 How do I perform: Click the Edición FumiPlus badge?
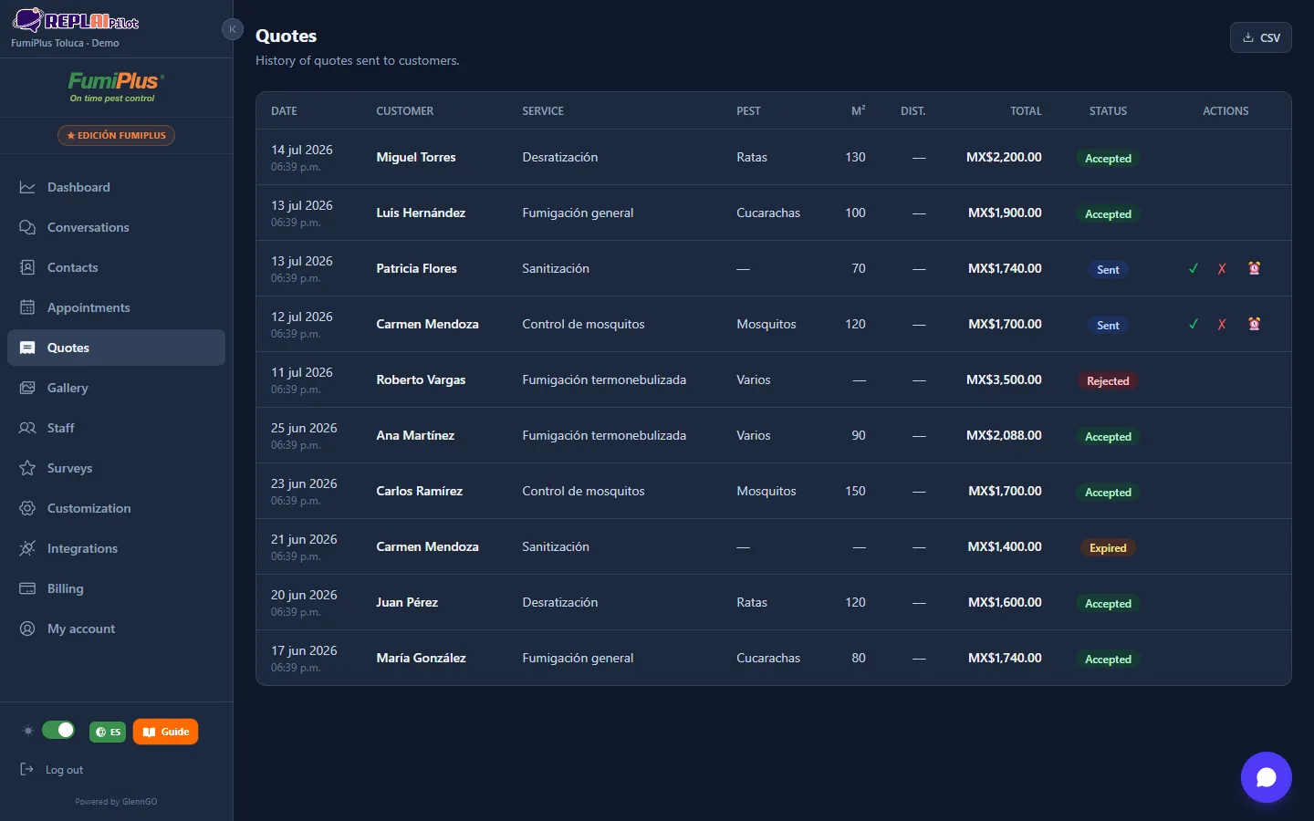click(x=116, y=135)
